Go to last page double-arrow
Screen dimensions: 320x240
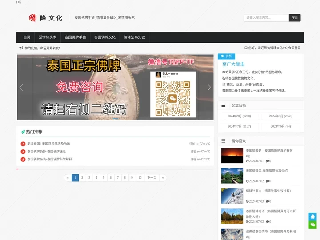(x=163, y=178)
